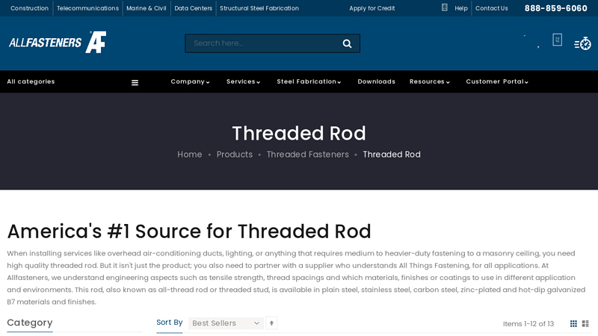
Task: Open the stopwatch quick order icon
Action: (x=582, y=44)
